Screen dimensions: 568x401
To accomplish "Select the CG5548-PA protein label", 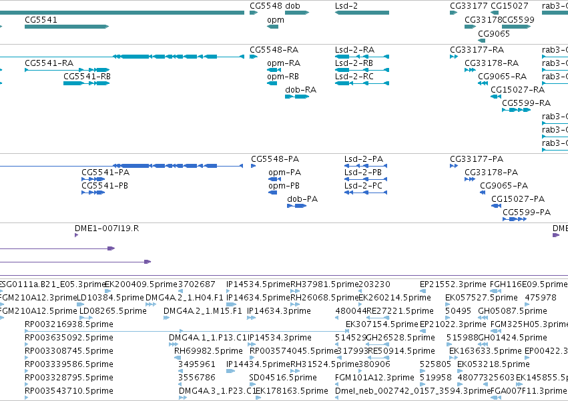I will (x=275, y=159).
